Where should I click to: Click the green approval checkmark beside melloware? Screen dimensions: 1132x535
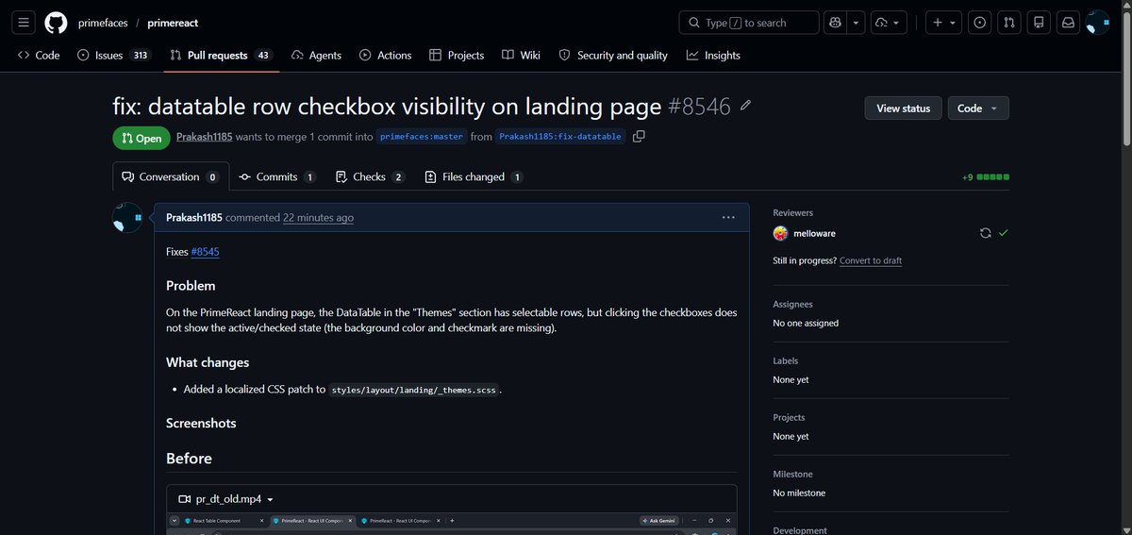pyautogui.click(x=1003, y=233)
